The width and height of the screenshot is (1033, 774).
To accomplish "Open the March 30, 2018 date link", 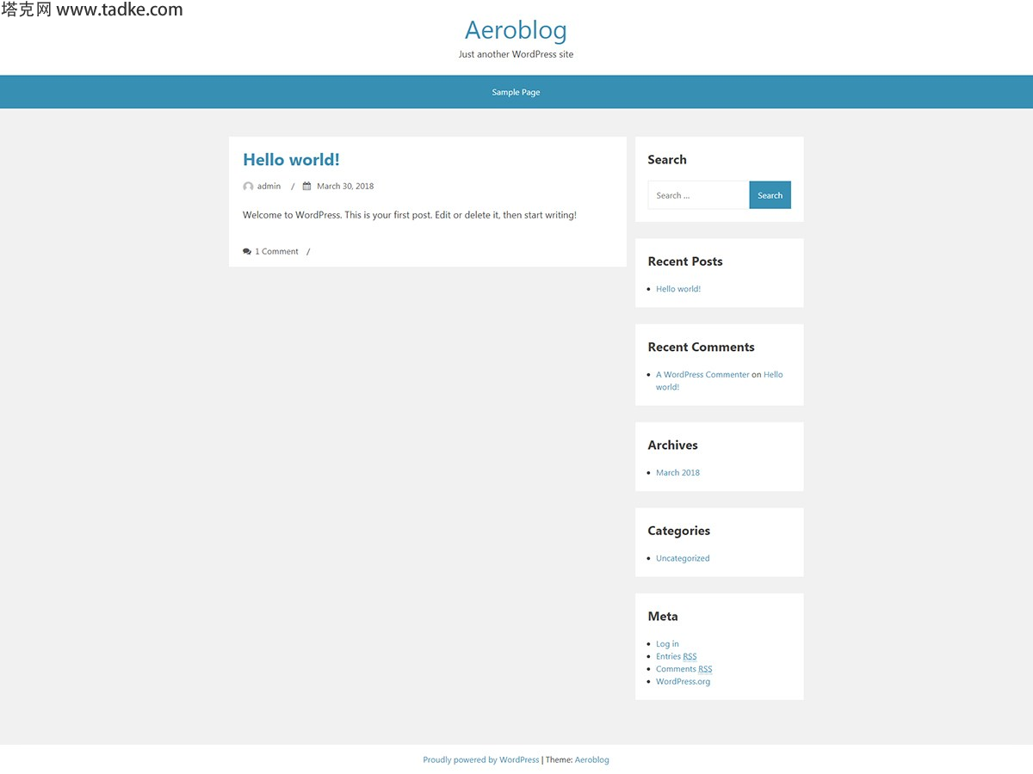I will 345,187.
